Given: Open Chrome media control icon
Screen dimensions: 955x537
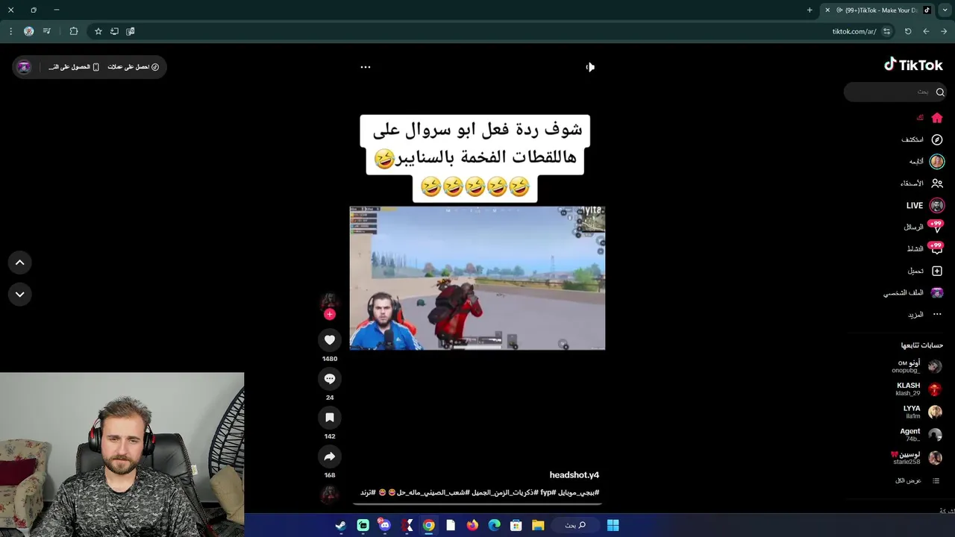Looking at the screenshot, I should point(47,31).
